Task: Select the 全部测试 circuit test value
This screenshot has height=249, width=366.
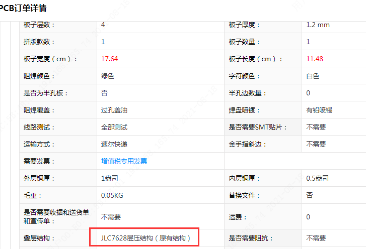Action: 114,127
